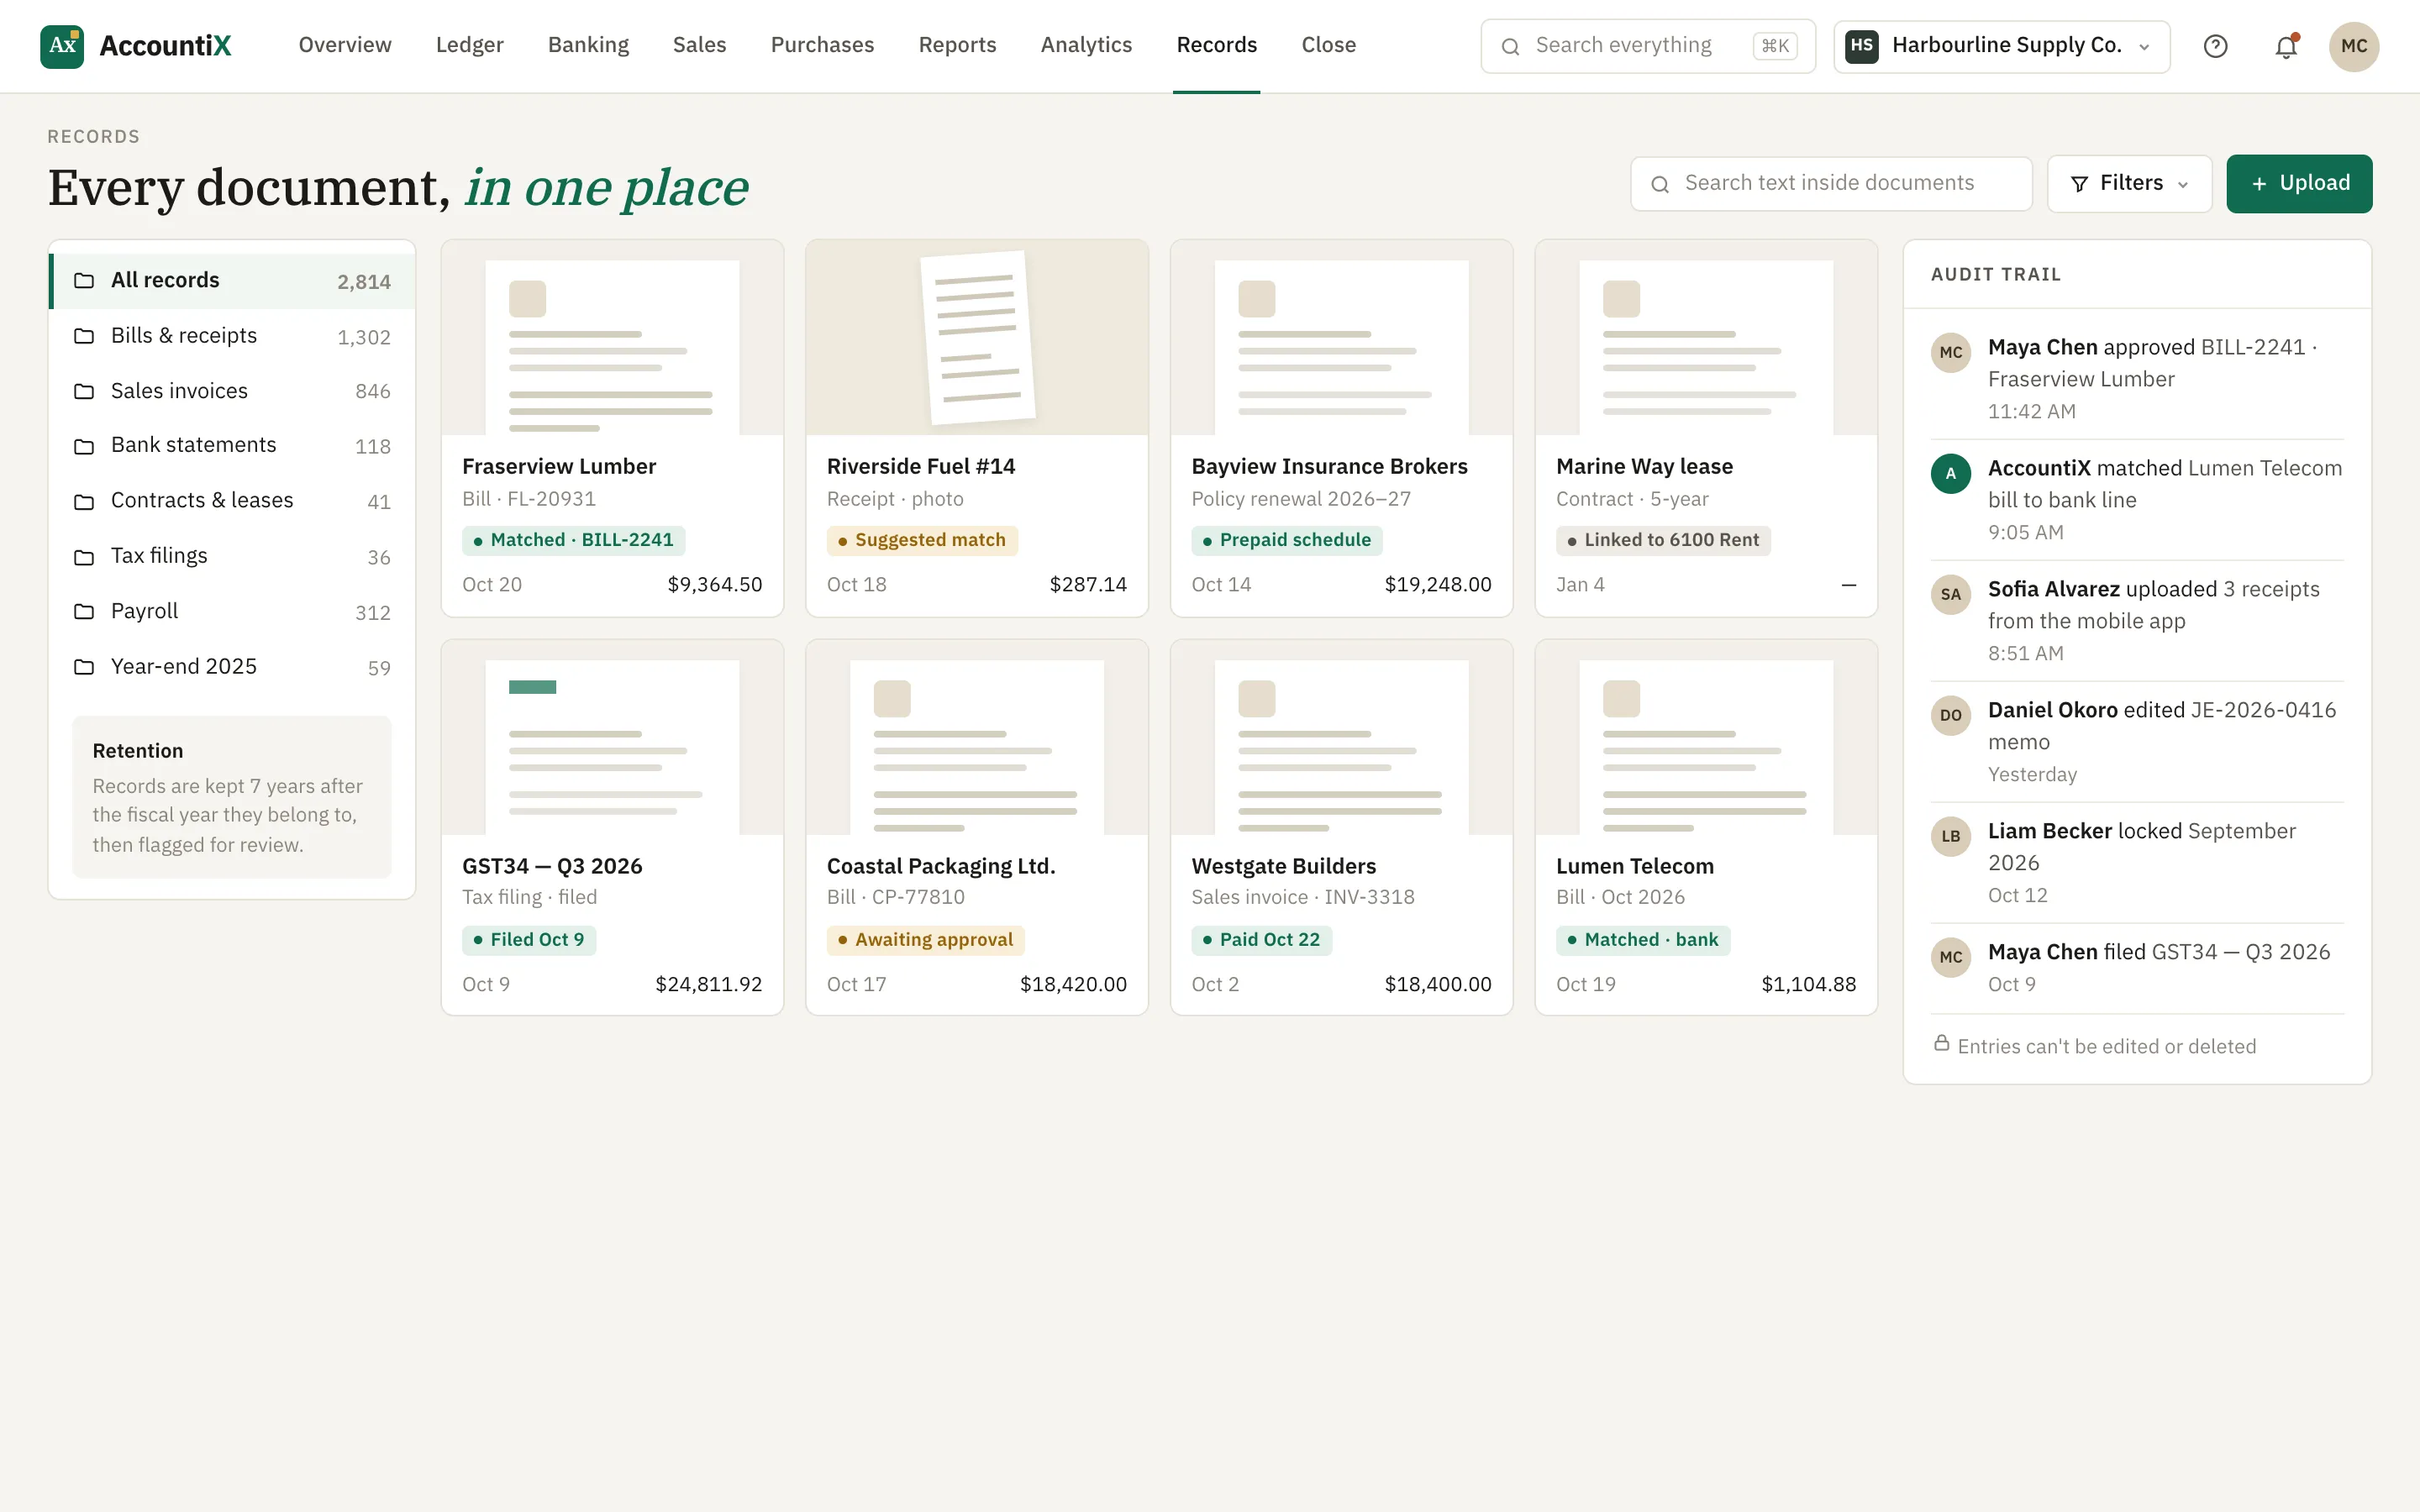Click the folder icon beside Bank statements
The height and width of the screenshot is (1512, 2420).
[84, 446]
